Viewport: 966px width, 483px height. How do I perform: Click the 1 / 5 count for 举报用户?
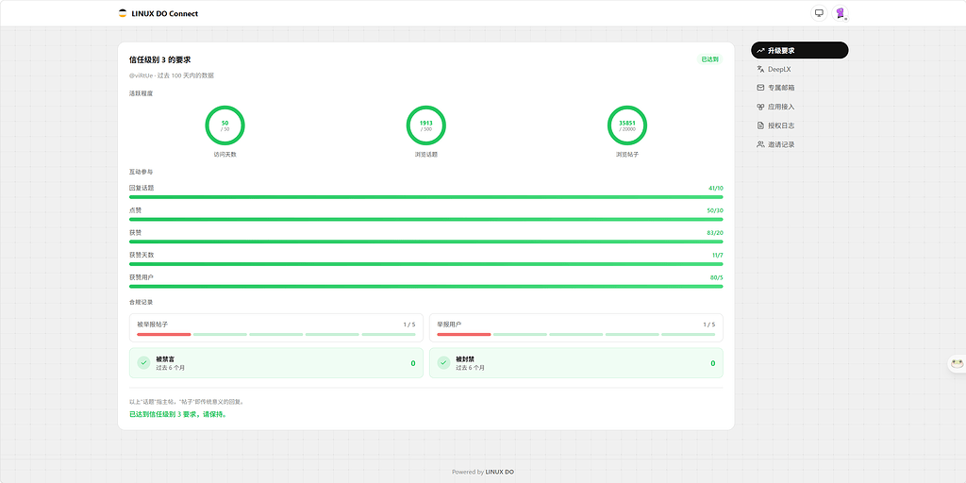pyautogui.click(x=709, y=325)
